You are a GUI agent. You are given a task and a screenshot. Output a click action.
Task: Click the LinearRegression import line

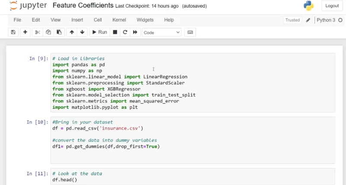click(x=120, y=77)
